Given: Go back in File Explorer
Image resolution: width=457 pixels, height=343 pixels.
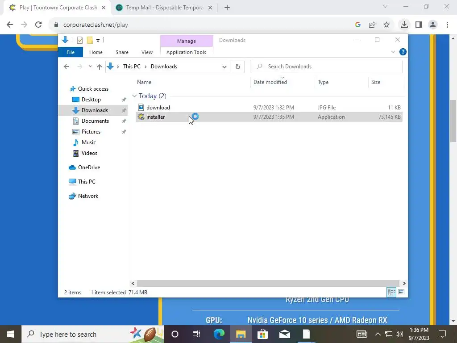Looking at the screenshot, I should pyautogui.click(x=66, y=67).
